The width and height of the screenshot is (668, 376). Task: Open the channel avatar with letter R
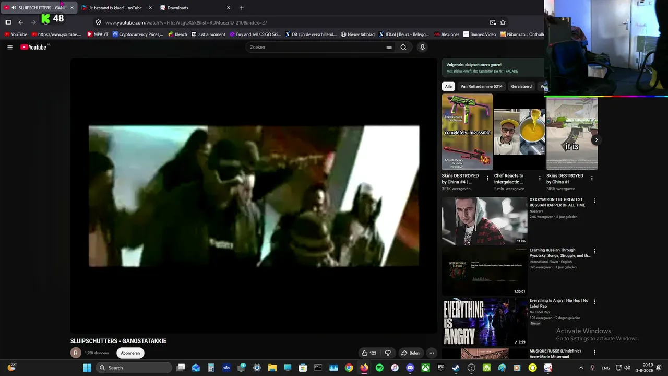click(x=76, y=353)
